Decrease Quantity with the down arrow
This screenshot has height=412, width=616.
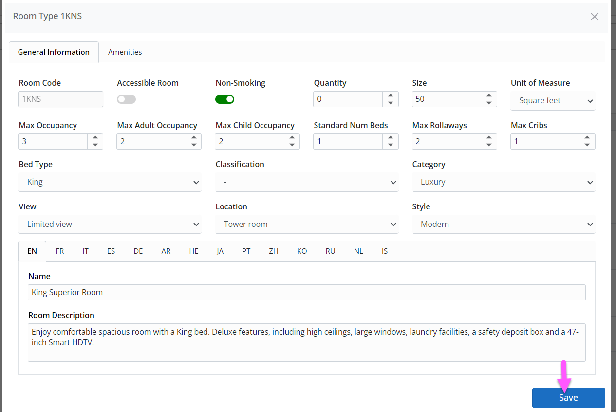(390, 103)
